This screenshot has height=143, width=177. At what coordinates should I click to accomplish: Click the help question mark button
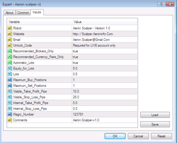click(x=161, y=4)
